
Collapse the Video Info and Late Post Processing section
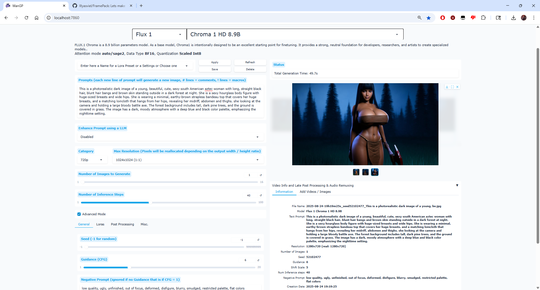(457, 185)
